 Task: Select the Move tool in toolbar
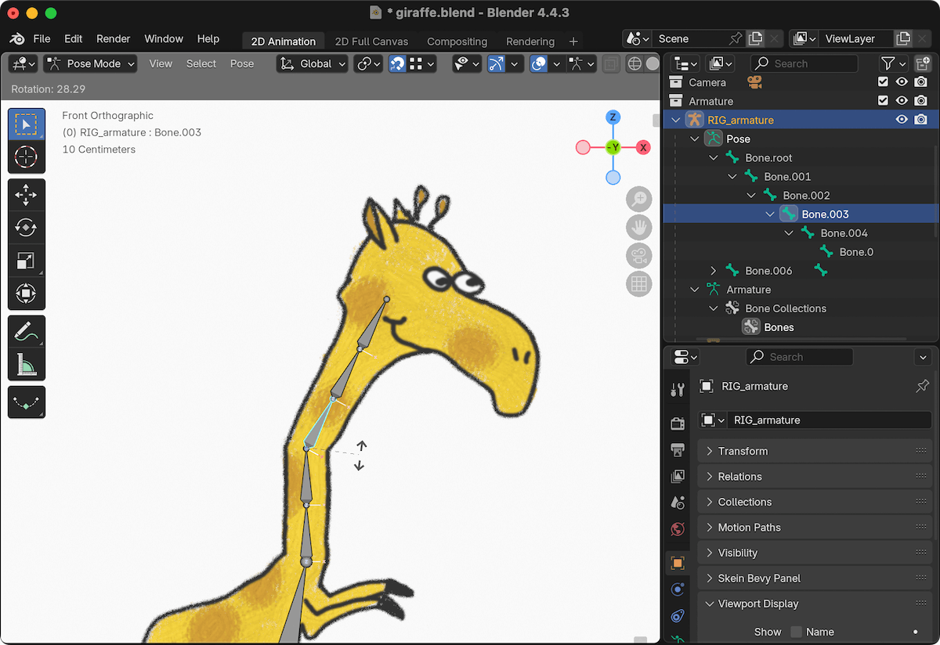26,195
